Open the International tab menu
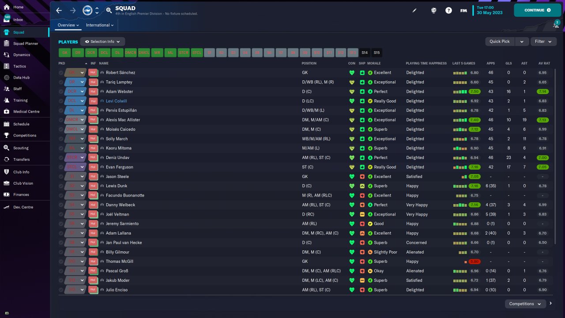The width and height of the screenshot is (565, 318). [x=100, y=25]
